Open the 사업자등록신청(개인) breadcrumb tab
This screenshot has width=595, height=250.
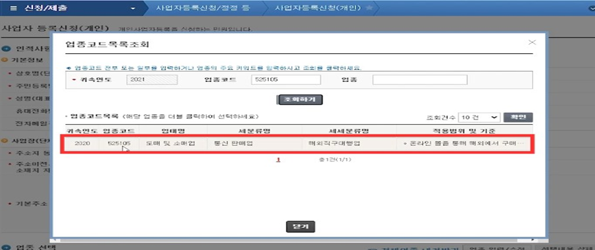click(318, 8)
